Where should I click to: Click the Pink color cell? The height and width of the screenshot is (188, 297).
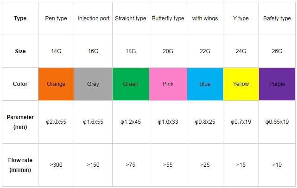168,84
